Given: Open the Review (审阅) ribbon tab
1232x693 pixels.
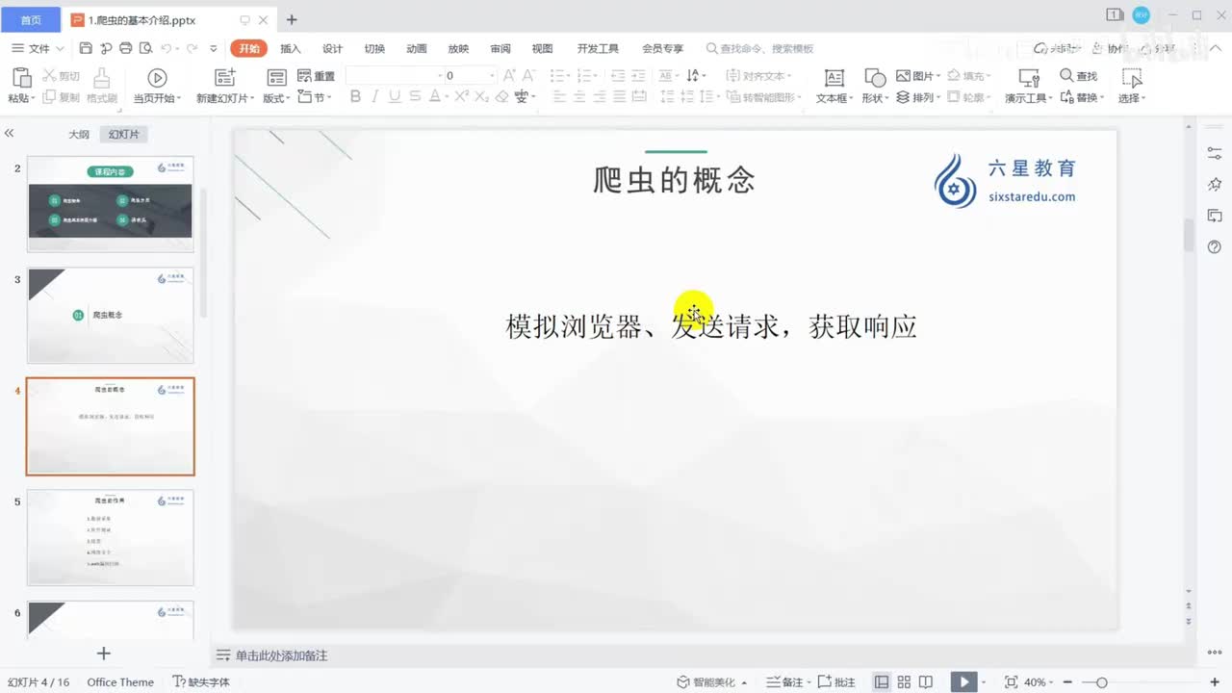Looking at the screenshot, I should (500, 48).
